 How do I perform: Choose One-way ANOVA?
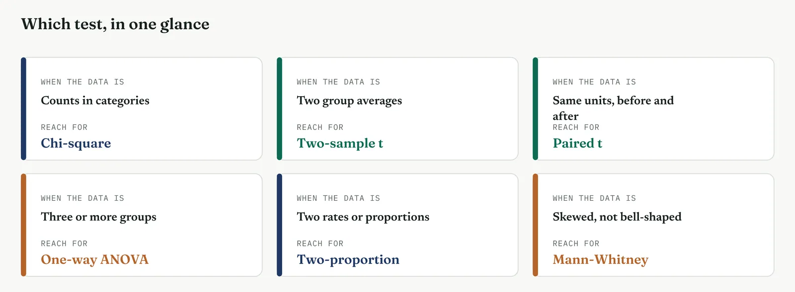pyautogui.click(x=94, y=259)
